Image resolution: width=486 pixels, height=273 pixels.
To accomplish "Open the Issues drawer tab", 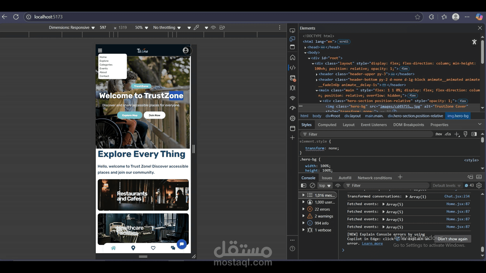I will (x=327, y=178).
